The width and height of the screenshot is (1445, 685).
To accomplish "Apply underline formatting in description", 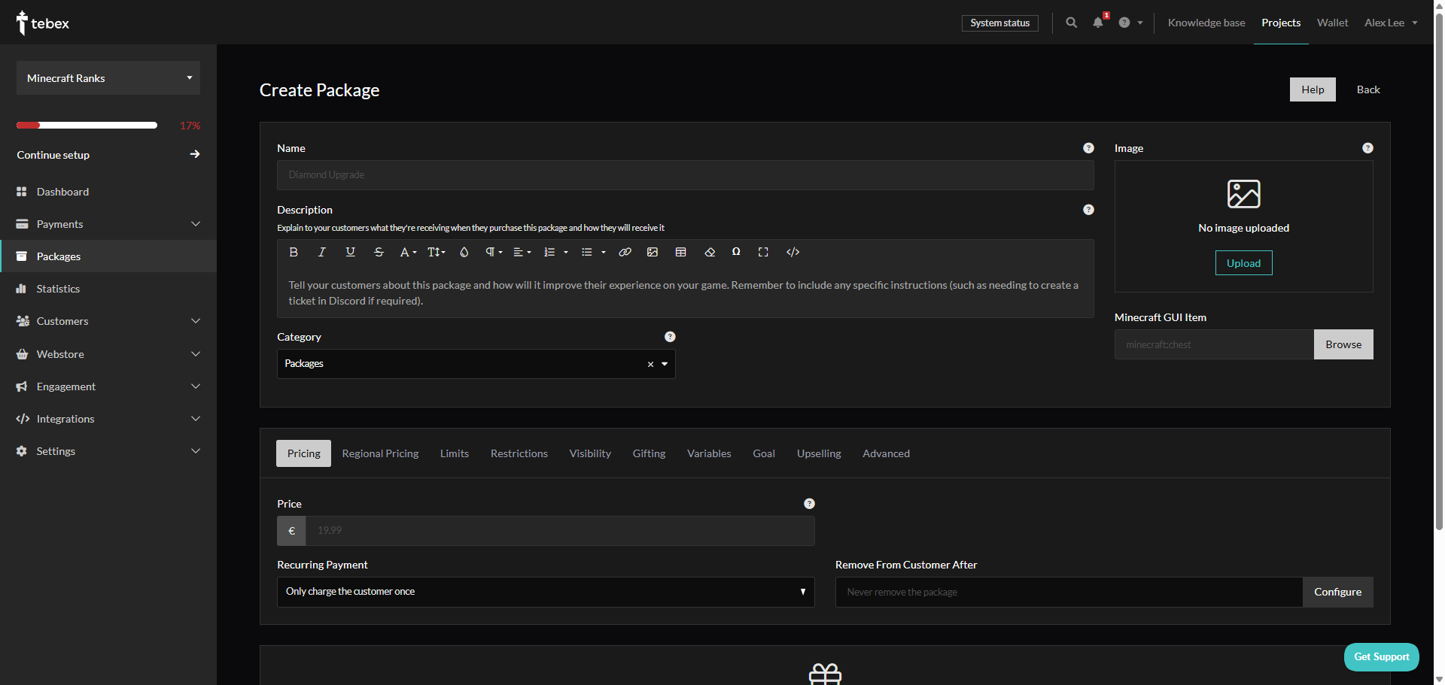I will coord(350,252).
